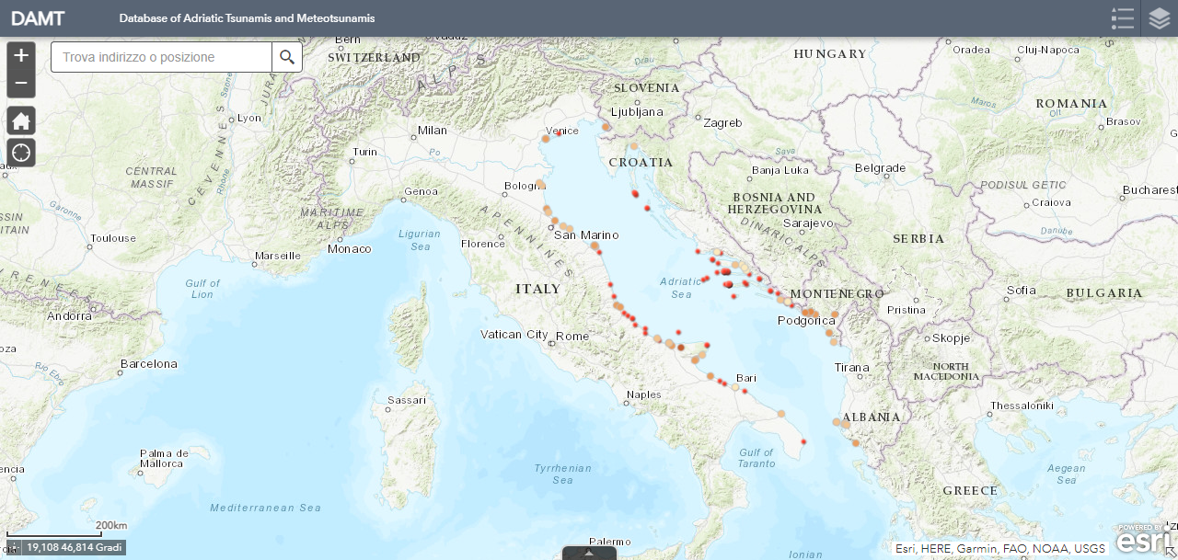Select the orange marker just west of Venice

tap(546, 139)
